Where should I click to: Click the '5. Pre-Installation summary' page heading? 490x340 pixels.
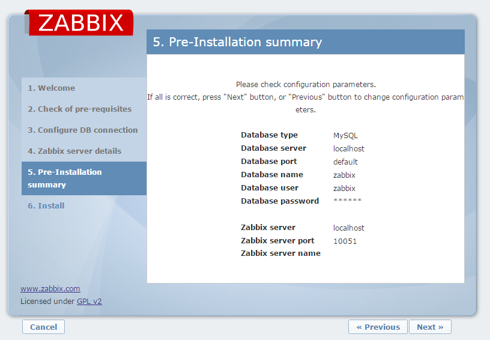coord(237,42)
